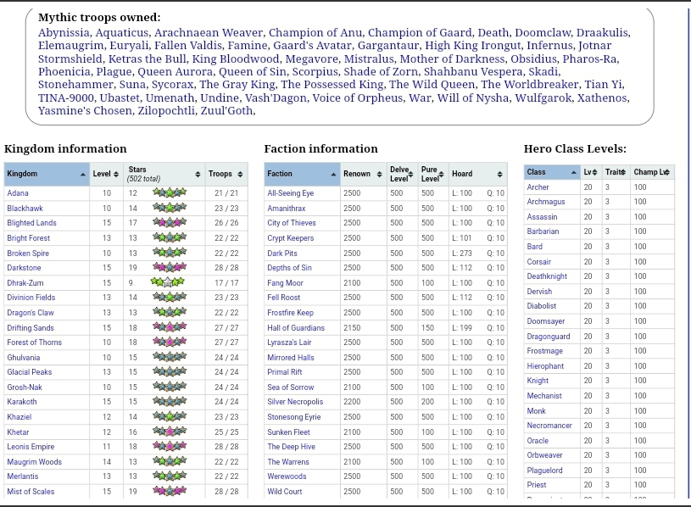Screen dimensions: 691x507
Task: Open the Deathknight hero class link
Action: [x=548, y=276]
